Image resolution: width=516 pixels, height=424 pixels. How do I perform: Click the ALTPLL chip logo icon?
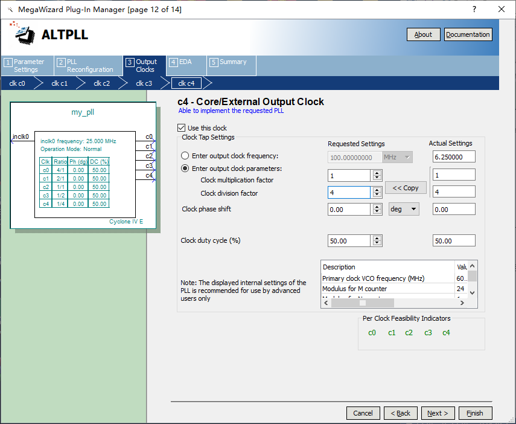[24, 34]
